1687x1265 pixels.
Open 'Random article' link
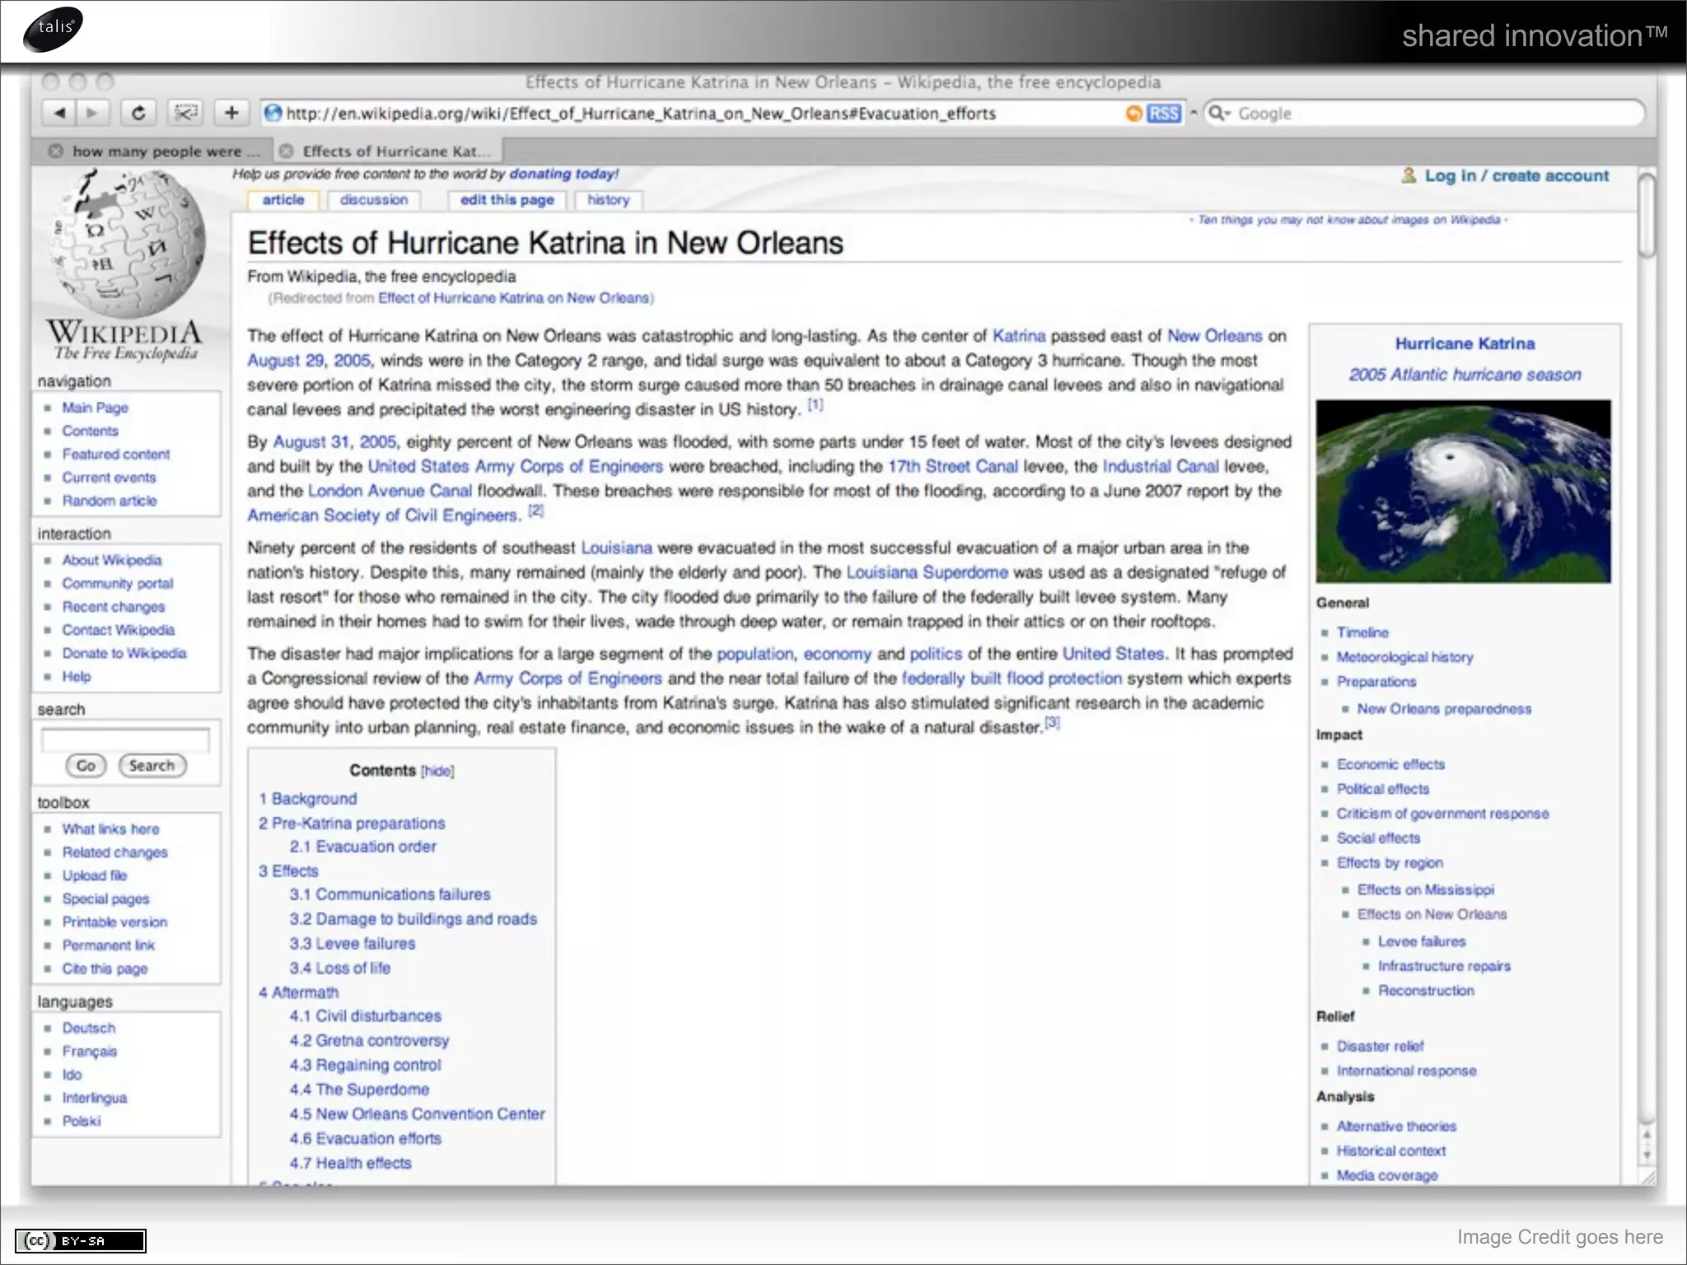click(109, 501)
